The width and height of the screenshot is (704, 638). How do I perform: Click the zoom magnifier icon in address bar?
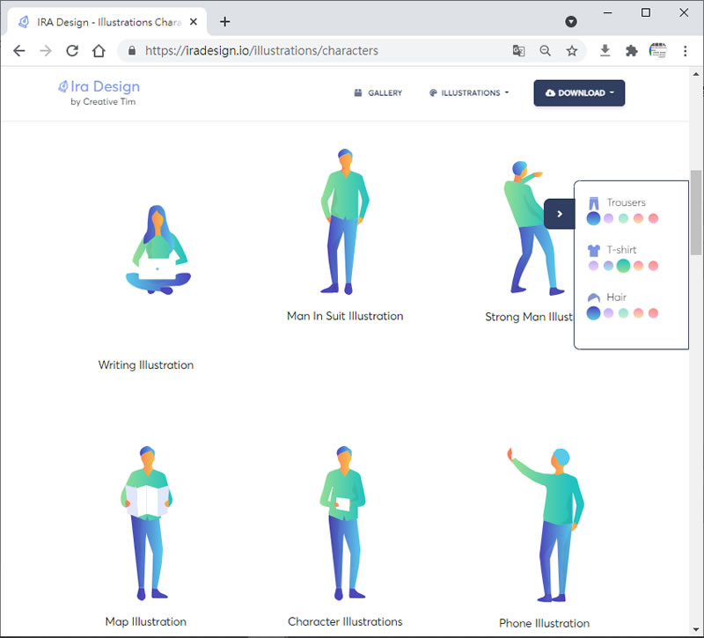pyautogui.click(x=545, y=51)
